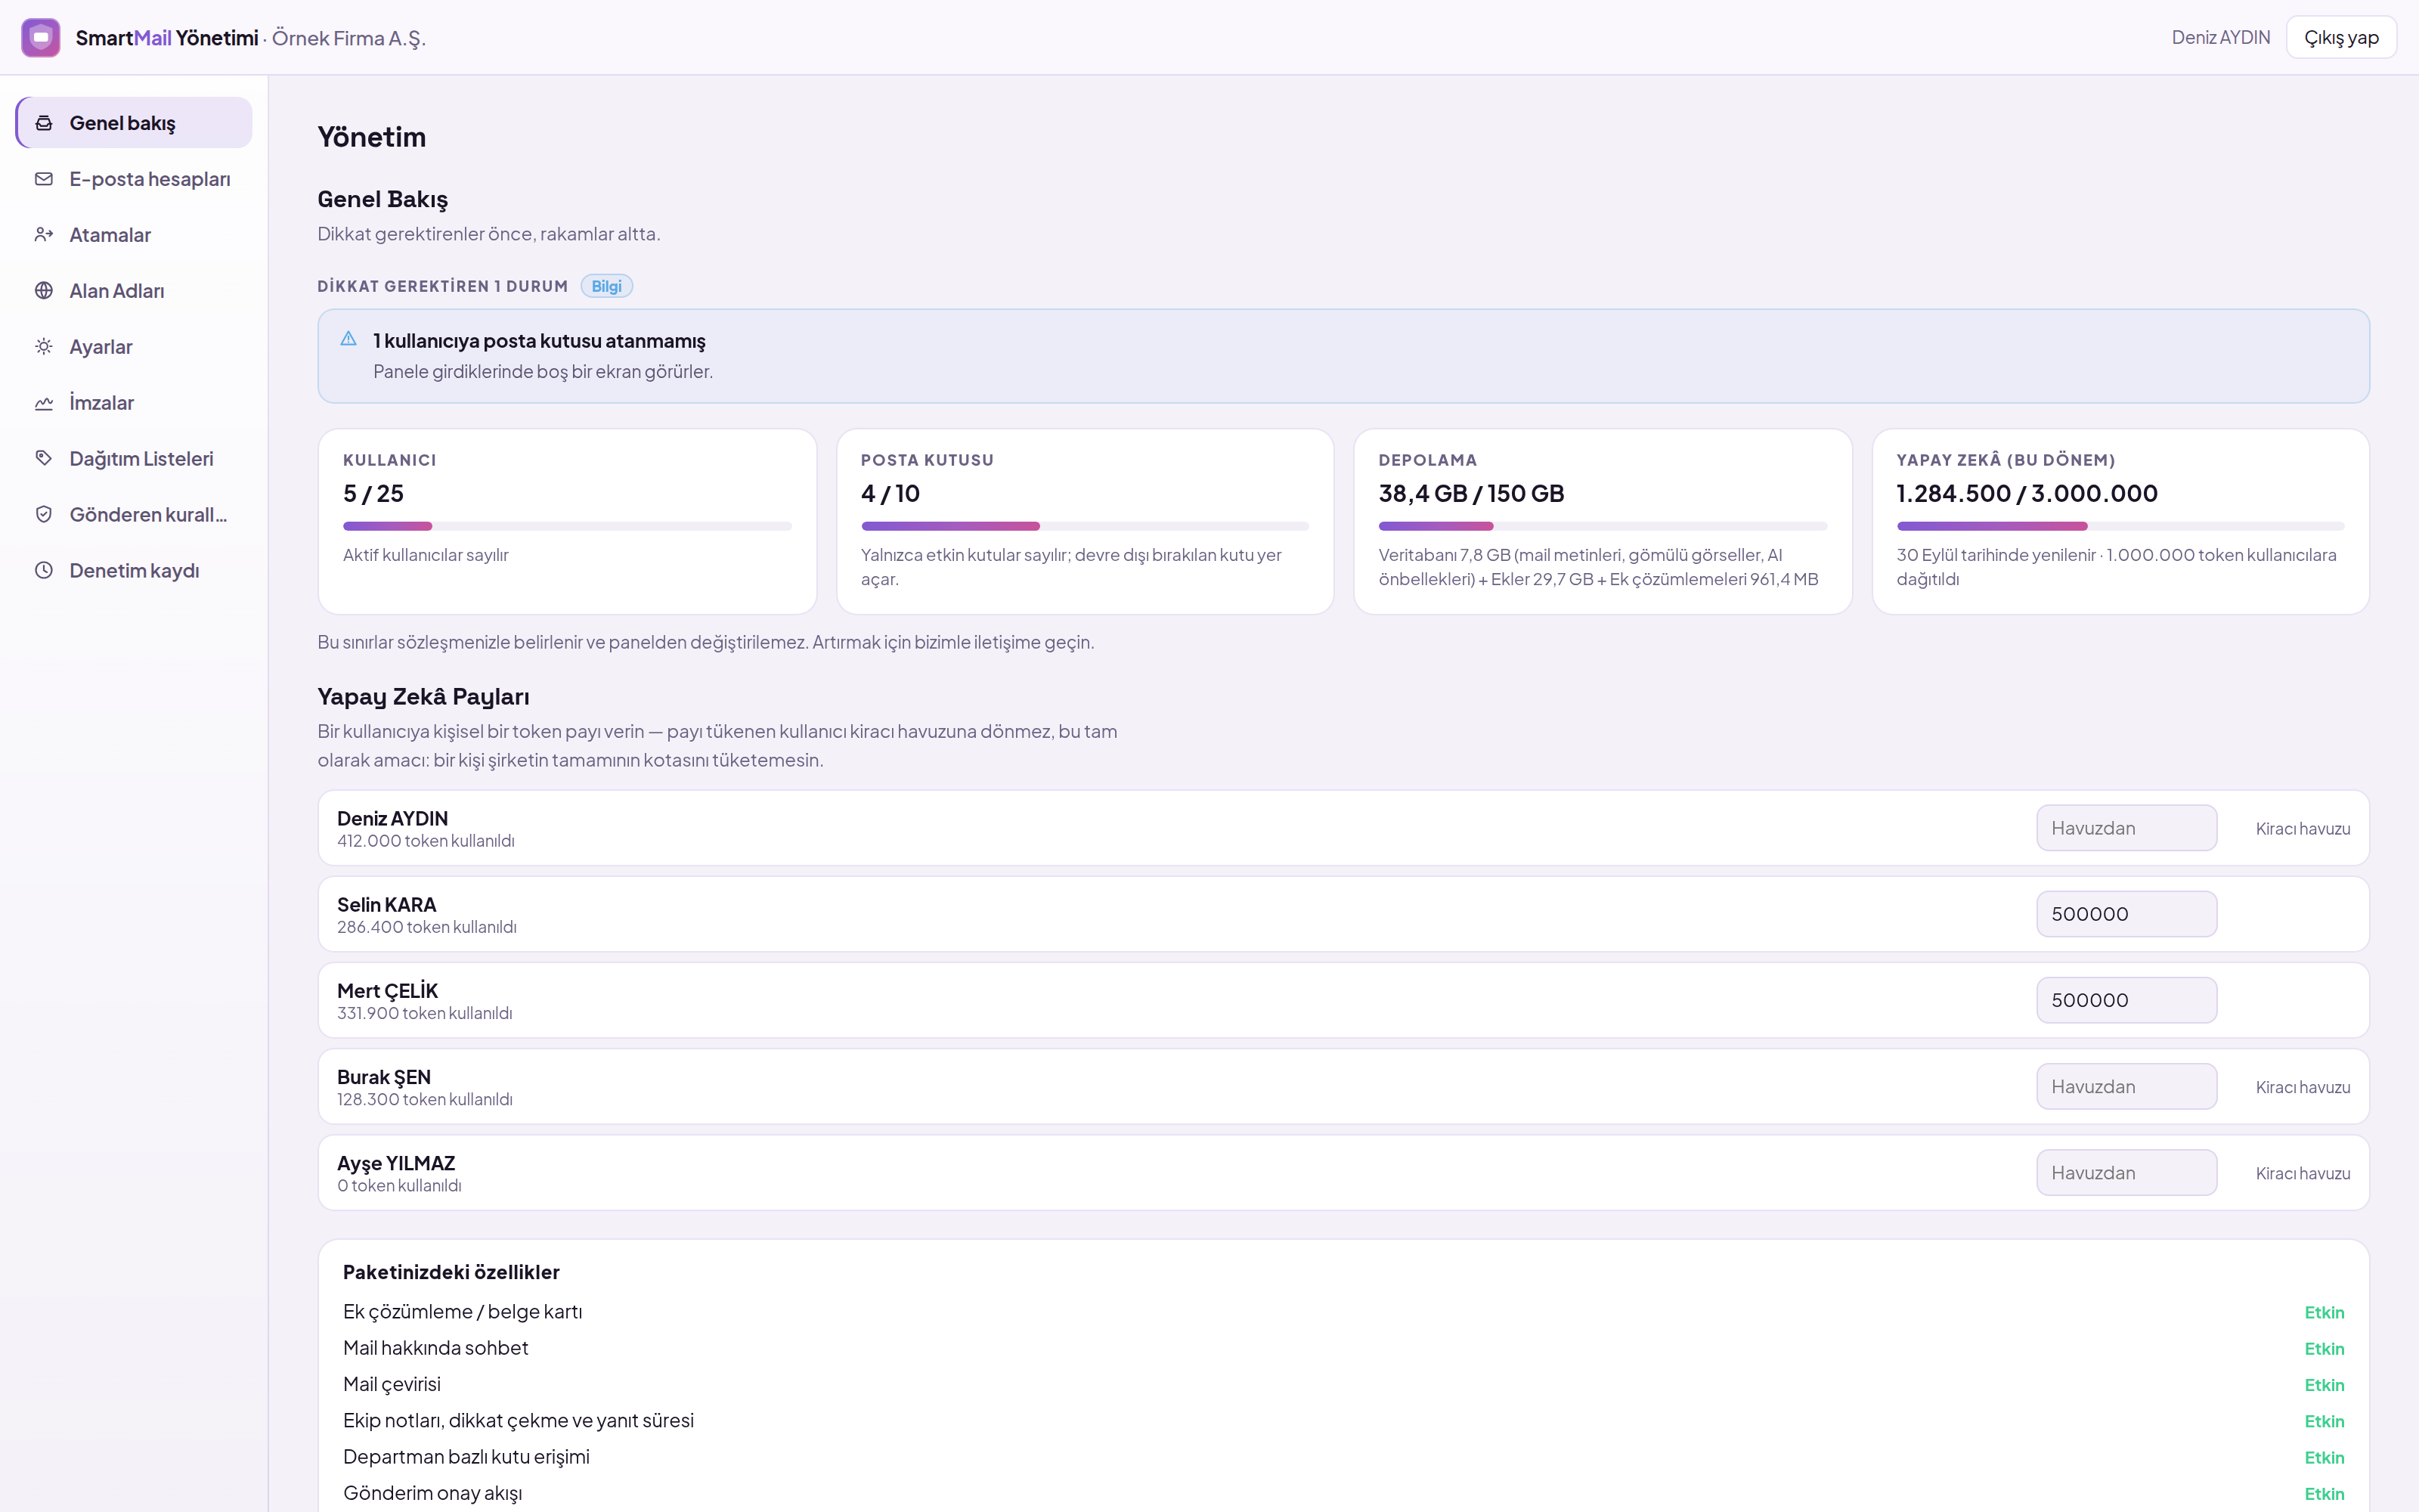
Task: Go to Denetim kaydı menu item
Action: click(135, 570)
